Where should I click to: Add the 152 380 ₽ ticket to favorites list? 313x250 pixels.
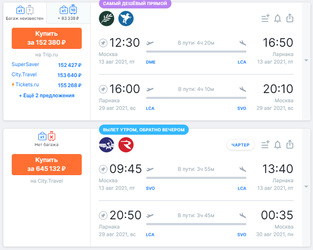[x=265, y=18]
